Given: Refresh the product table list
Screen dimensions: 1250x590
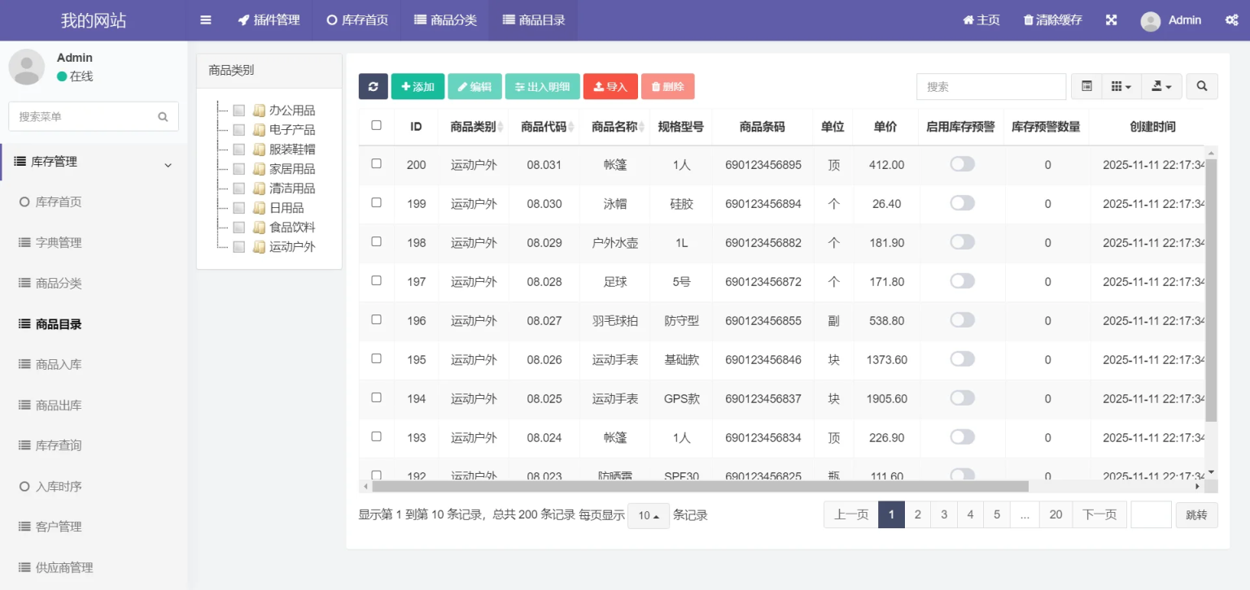Looking at the screenshot, I should (x=374, y=86).
